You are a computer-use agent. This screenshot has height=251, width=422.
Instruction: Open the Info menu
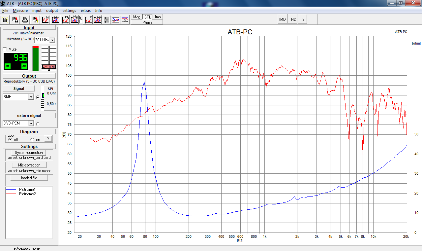click(99, 11)
